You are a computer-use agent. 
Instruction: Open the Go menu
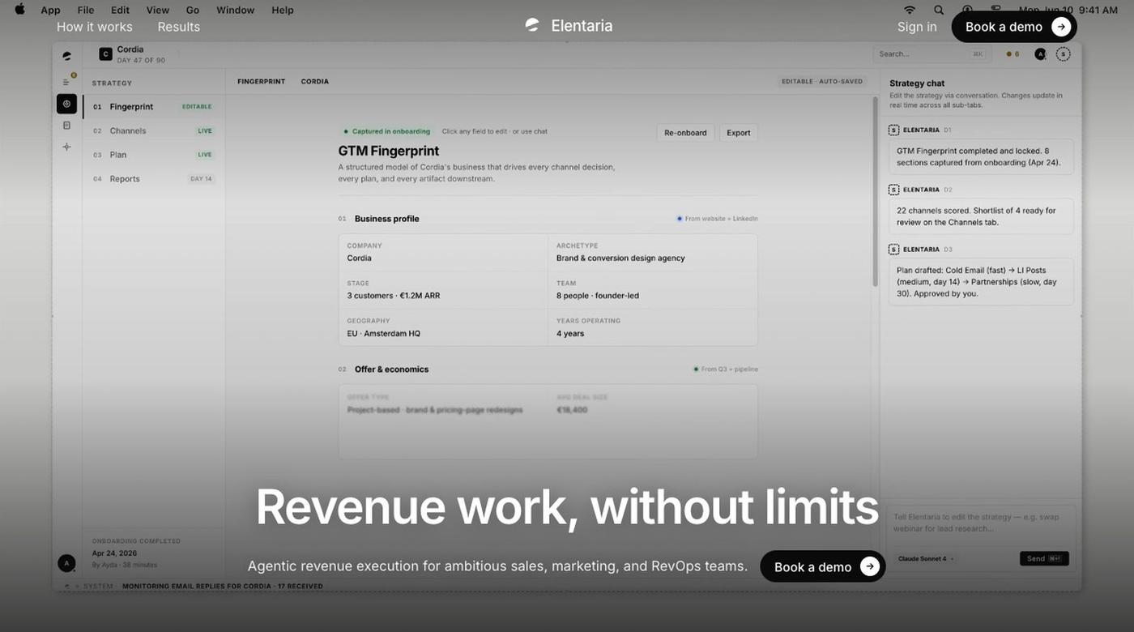[193, 10]
